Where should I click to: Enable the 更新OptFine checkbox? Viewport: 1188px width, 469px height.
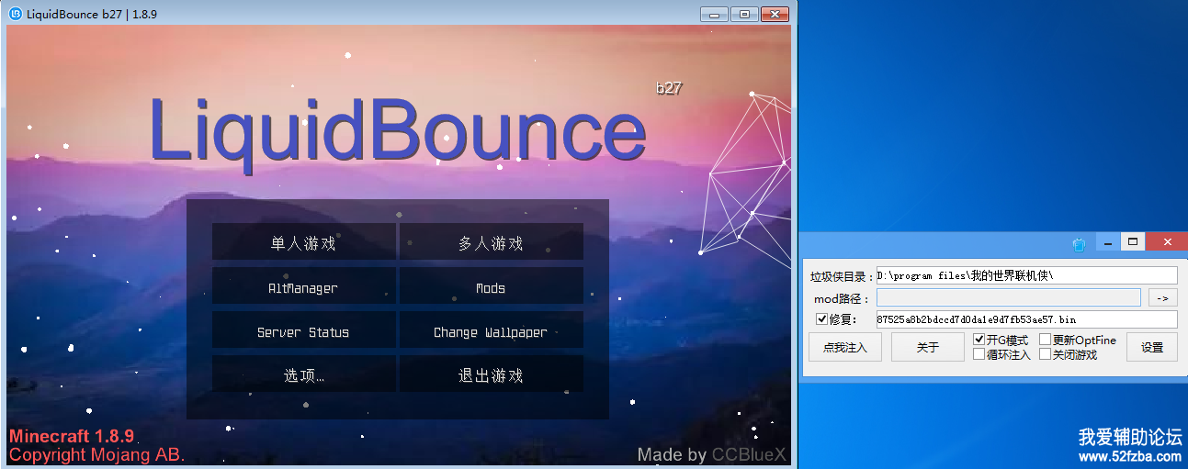[1046, 340]
